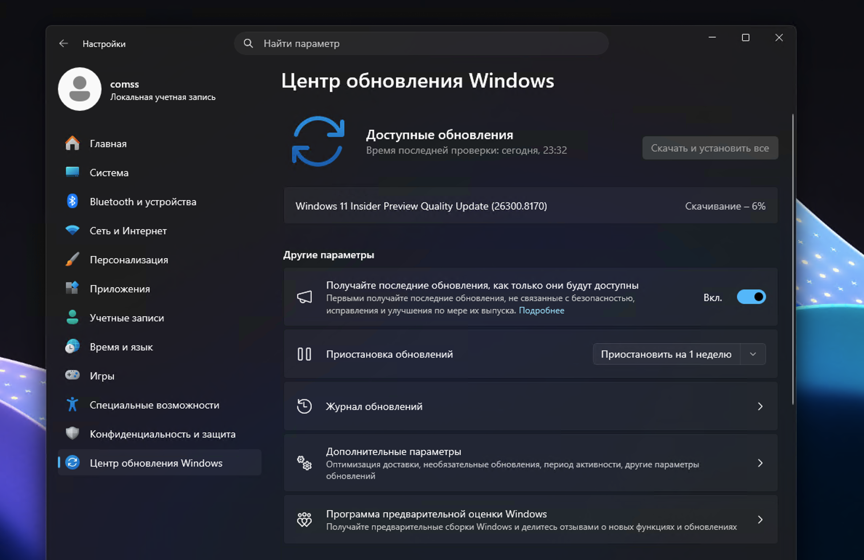Image resolution: width=864 pixels, height=560 pixels.
Task: Click Скачать и установить все
Action: (709, 148)
